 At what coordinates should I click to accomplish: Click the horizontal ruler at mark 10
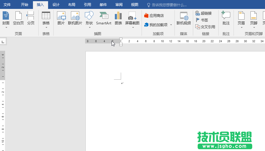(162, 41)
